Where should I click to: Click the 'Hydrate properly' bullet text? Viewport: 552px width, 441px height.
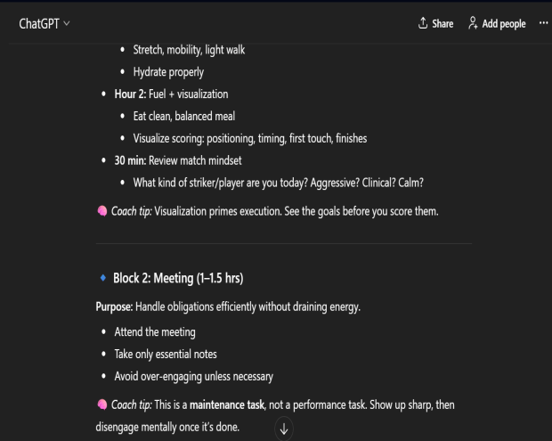tap(168, 71)
